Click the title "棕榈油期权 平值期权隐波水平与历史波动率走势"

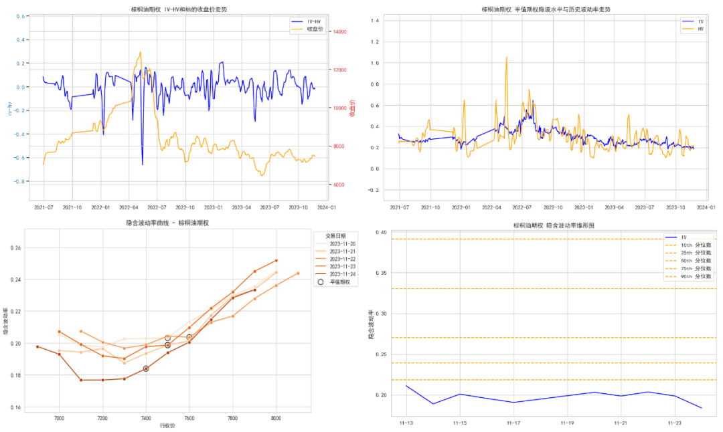coord(546,9)
